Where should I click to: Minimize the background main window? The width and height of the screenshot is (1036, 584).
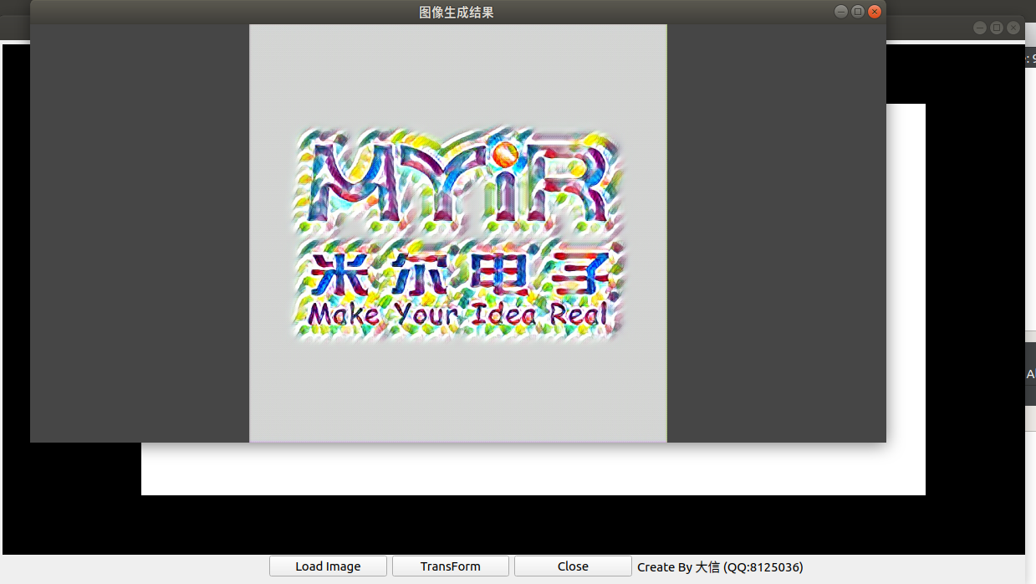pos(979,28)
